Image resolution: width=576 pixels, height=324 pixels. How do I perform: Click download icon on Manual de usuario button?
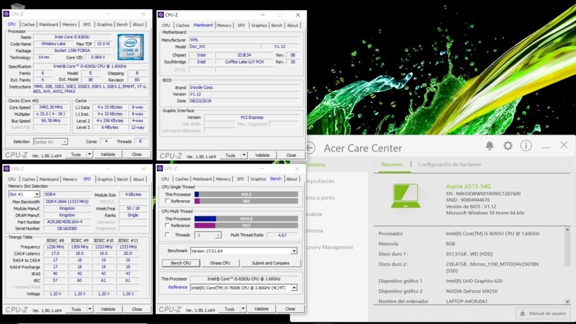tap(523, 313)
